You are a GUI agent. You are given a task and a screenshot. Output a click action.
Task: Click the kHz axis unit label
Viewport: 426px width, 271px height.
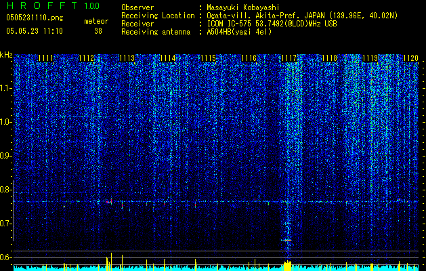tap(6, 55)
